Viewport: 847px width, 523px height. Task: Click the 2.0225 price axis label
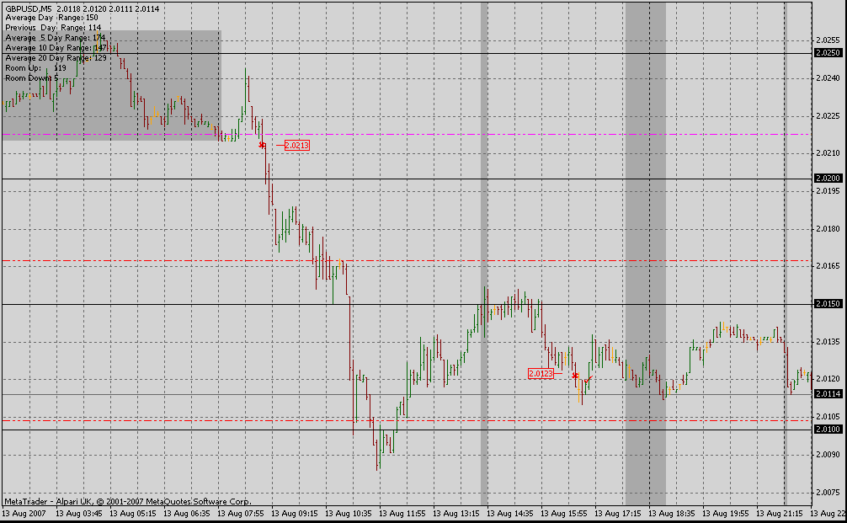coord(828,116)
